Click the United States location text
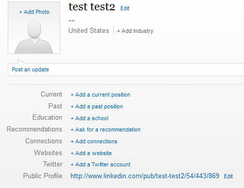 click(x=89, y=31)
